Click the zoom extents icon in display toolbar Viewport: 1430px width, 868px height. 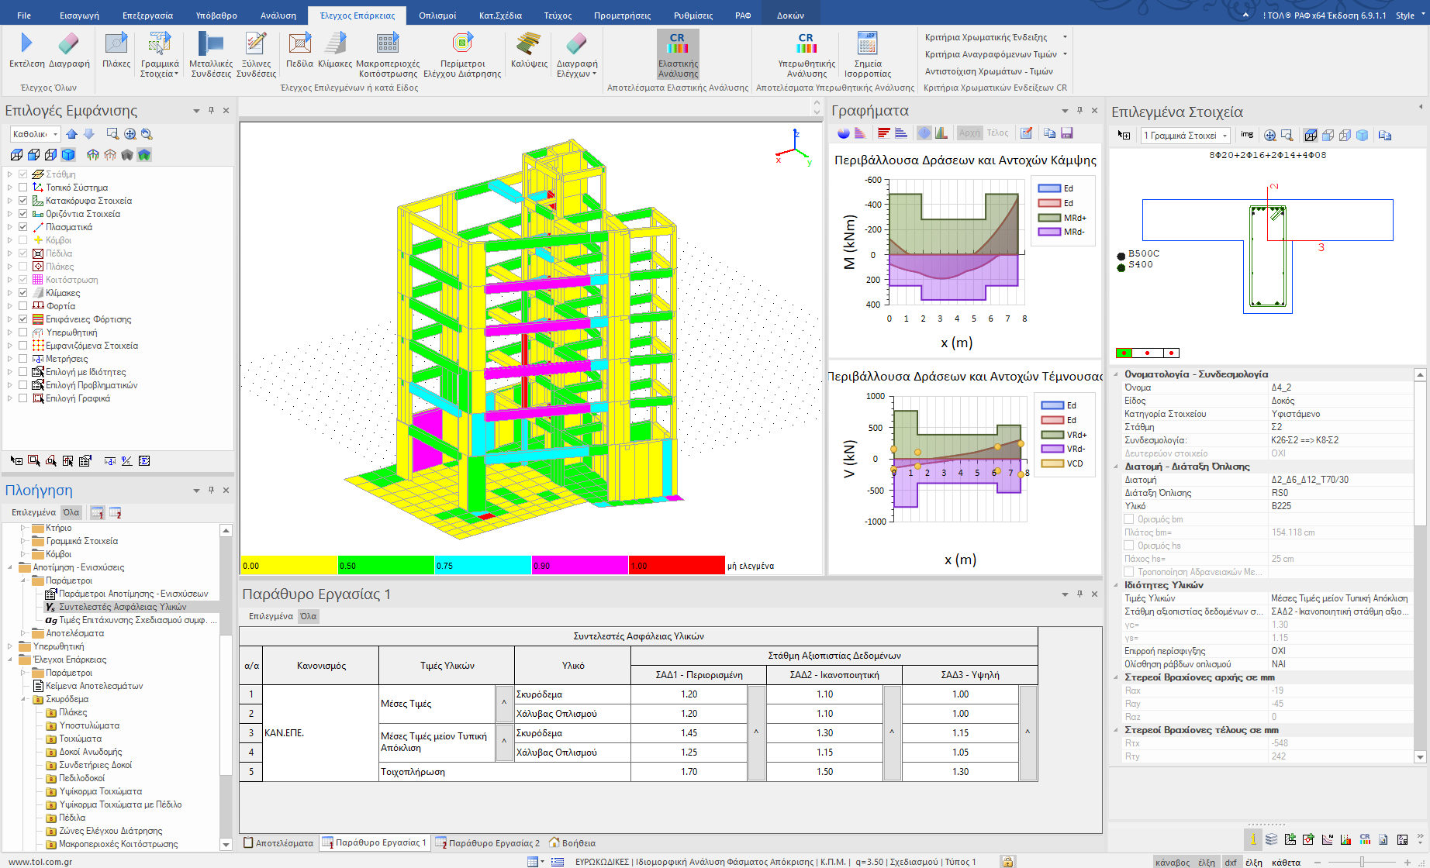(130, 134)
